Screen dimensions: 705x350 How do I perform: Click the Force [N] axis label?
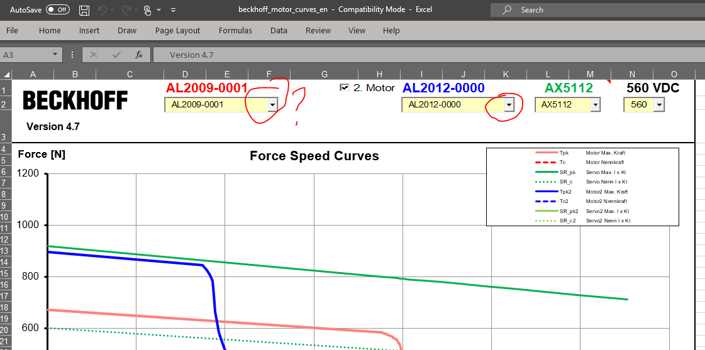coord(42,154)
